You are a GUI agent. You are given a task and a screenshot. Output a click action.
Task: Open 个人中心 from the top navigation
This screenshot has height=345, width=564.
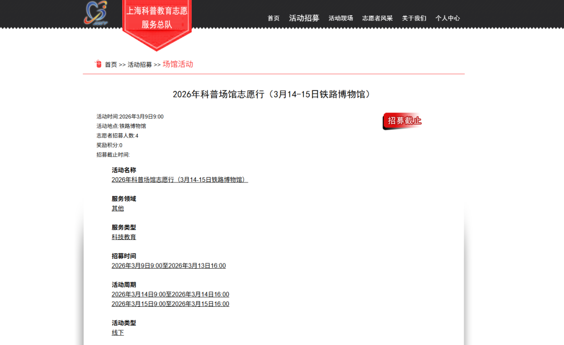click(x=448, y=18)
